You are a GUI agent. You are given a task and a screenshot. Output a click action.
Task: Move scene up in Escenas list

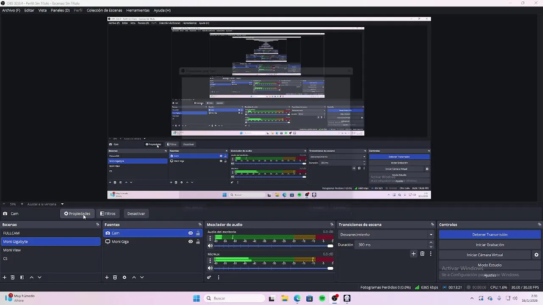coord(31,277)
